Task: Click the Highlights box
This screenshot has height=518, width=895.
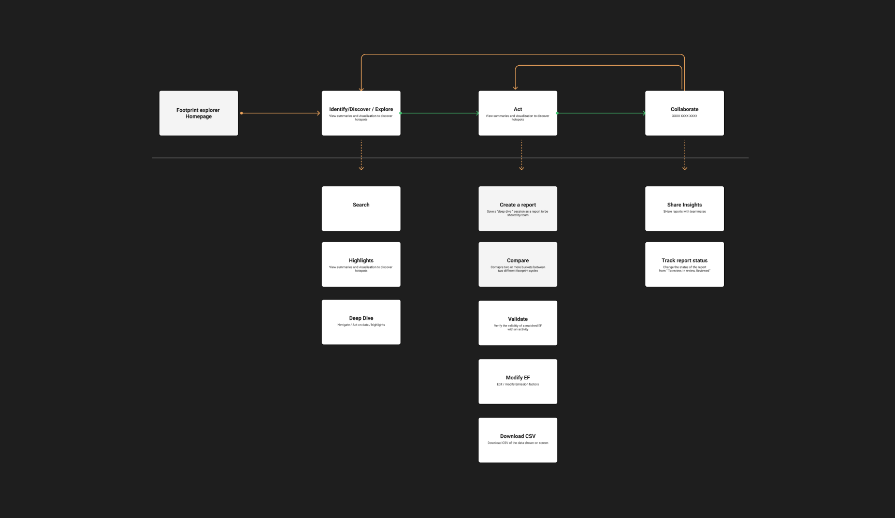Action: [360, 264]
